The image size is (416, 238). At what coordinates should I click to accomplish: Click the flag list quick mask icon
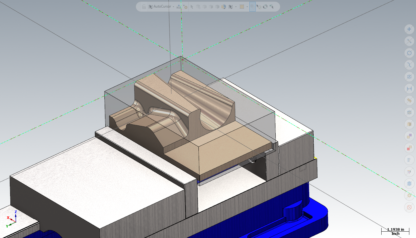click(x=409, y=160)
